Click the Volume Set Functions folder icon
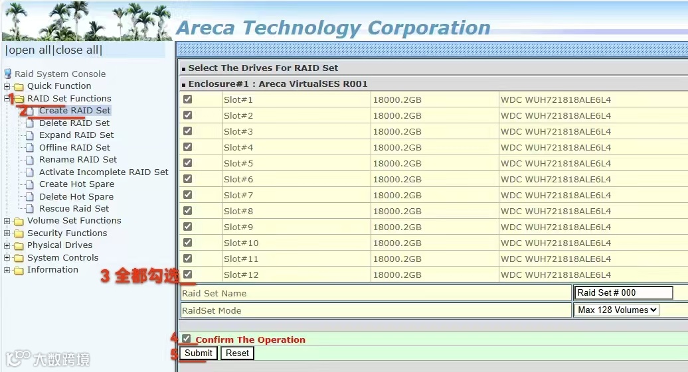The height and width of the screenshot is (372, 688). [x=19, y=221]
